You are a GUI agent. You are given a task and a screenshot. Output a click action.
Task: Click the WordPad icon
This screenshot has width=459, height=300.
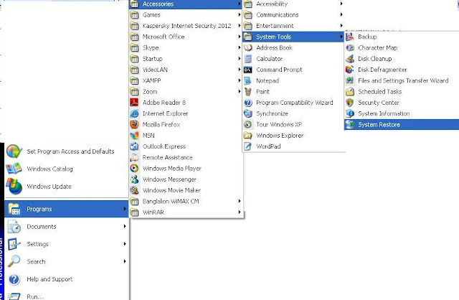(x=248, y=146)
